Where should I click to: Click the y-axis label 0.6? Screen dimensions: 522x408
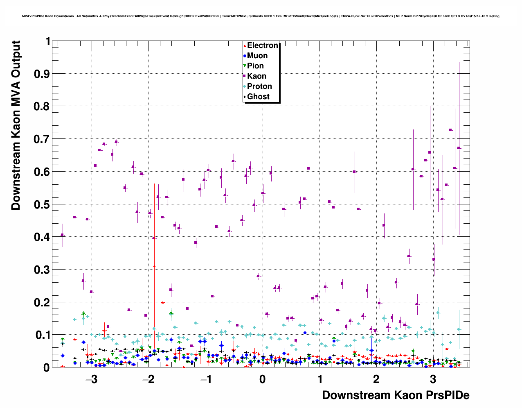(42, 172)
